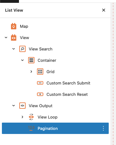116x145 pixels.
Task: Collapse the View Output block
Action: coord(14,106)
